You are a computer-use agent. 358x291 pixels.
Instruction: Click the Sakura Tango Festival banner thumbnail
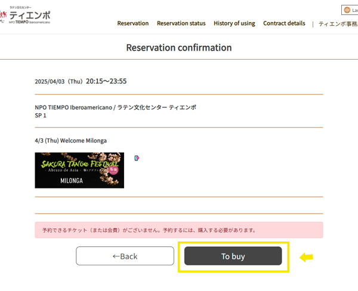click(79, 170)
